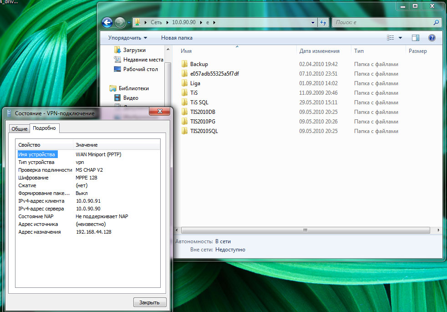Click the refresh button beside address bar
This screenshot has height=312, width=447.
323,22
